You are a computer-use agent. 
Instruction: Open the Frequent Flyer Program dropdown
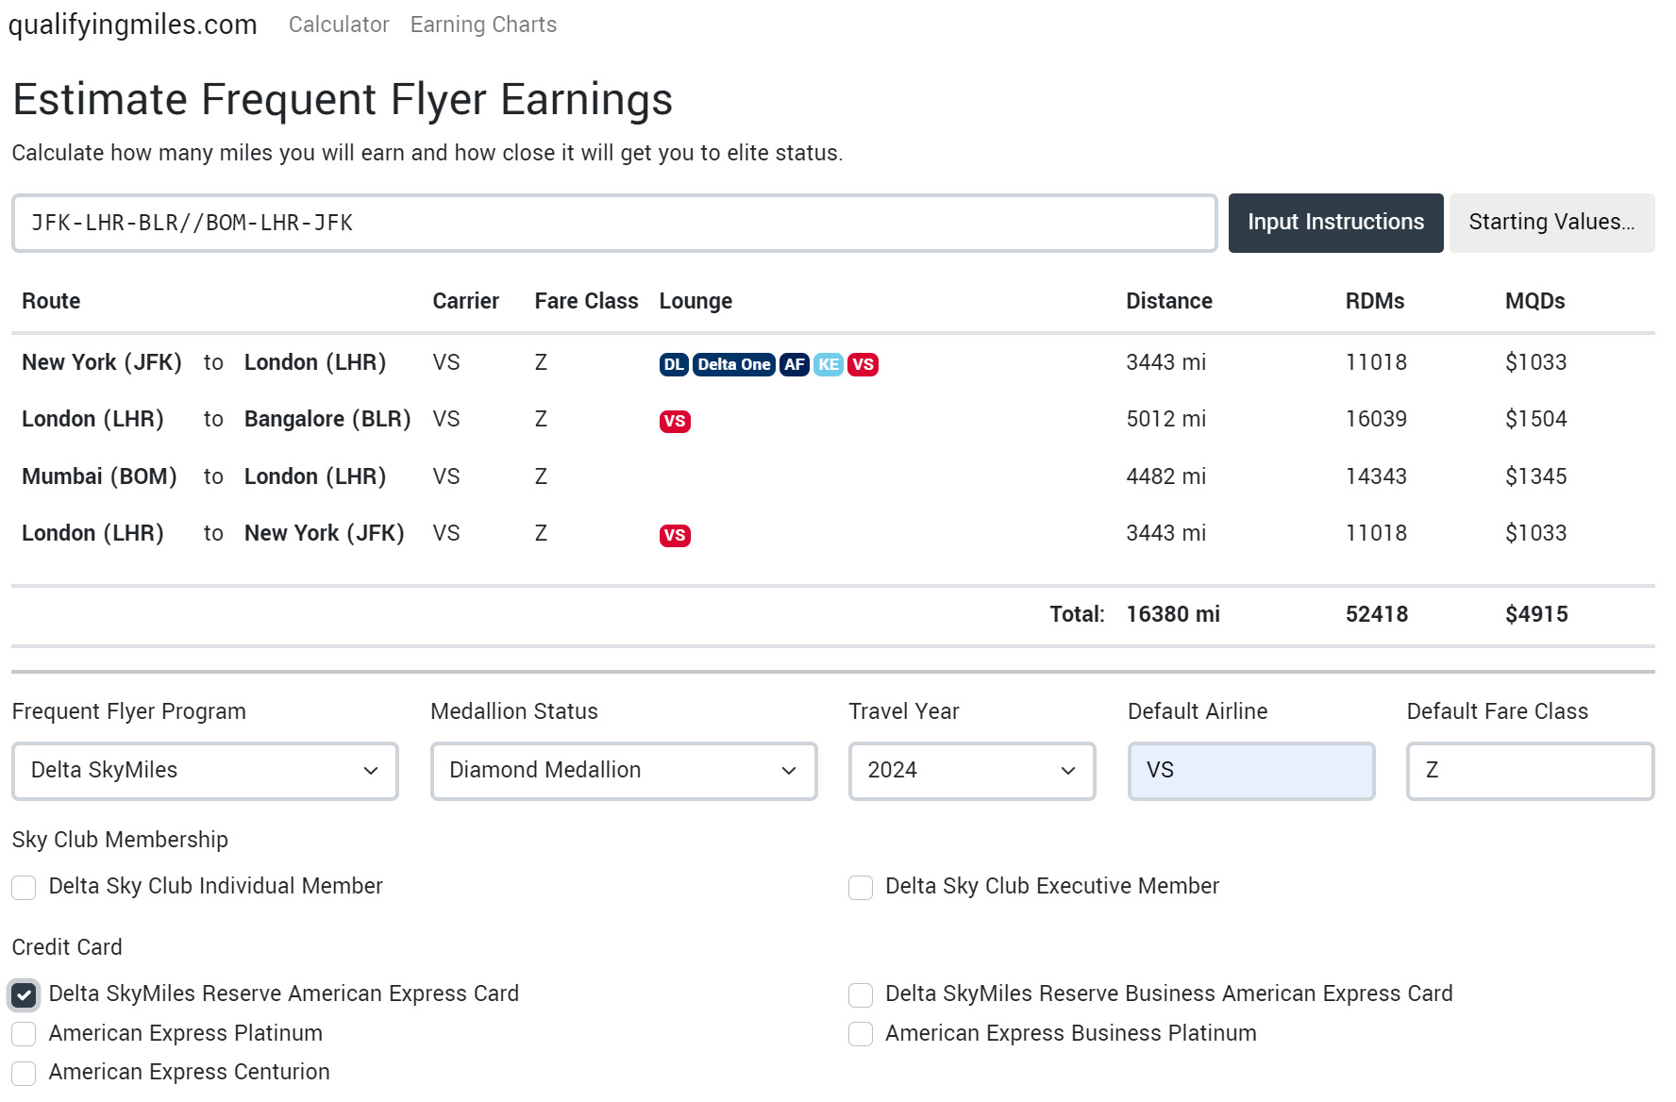click(x=205, y=771)
